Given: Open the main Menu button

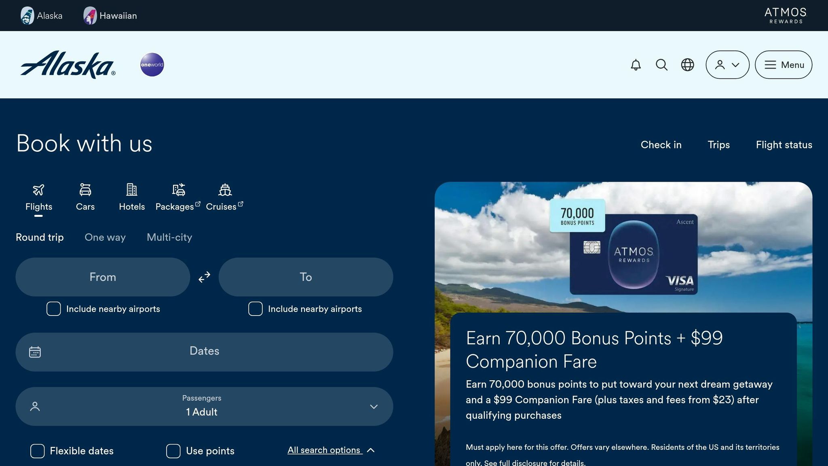Looking at the screenshot, I should [x=784, y=65].
